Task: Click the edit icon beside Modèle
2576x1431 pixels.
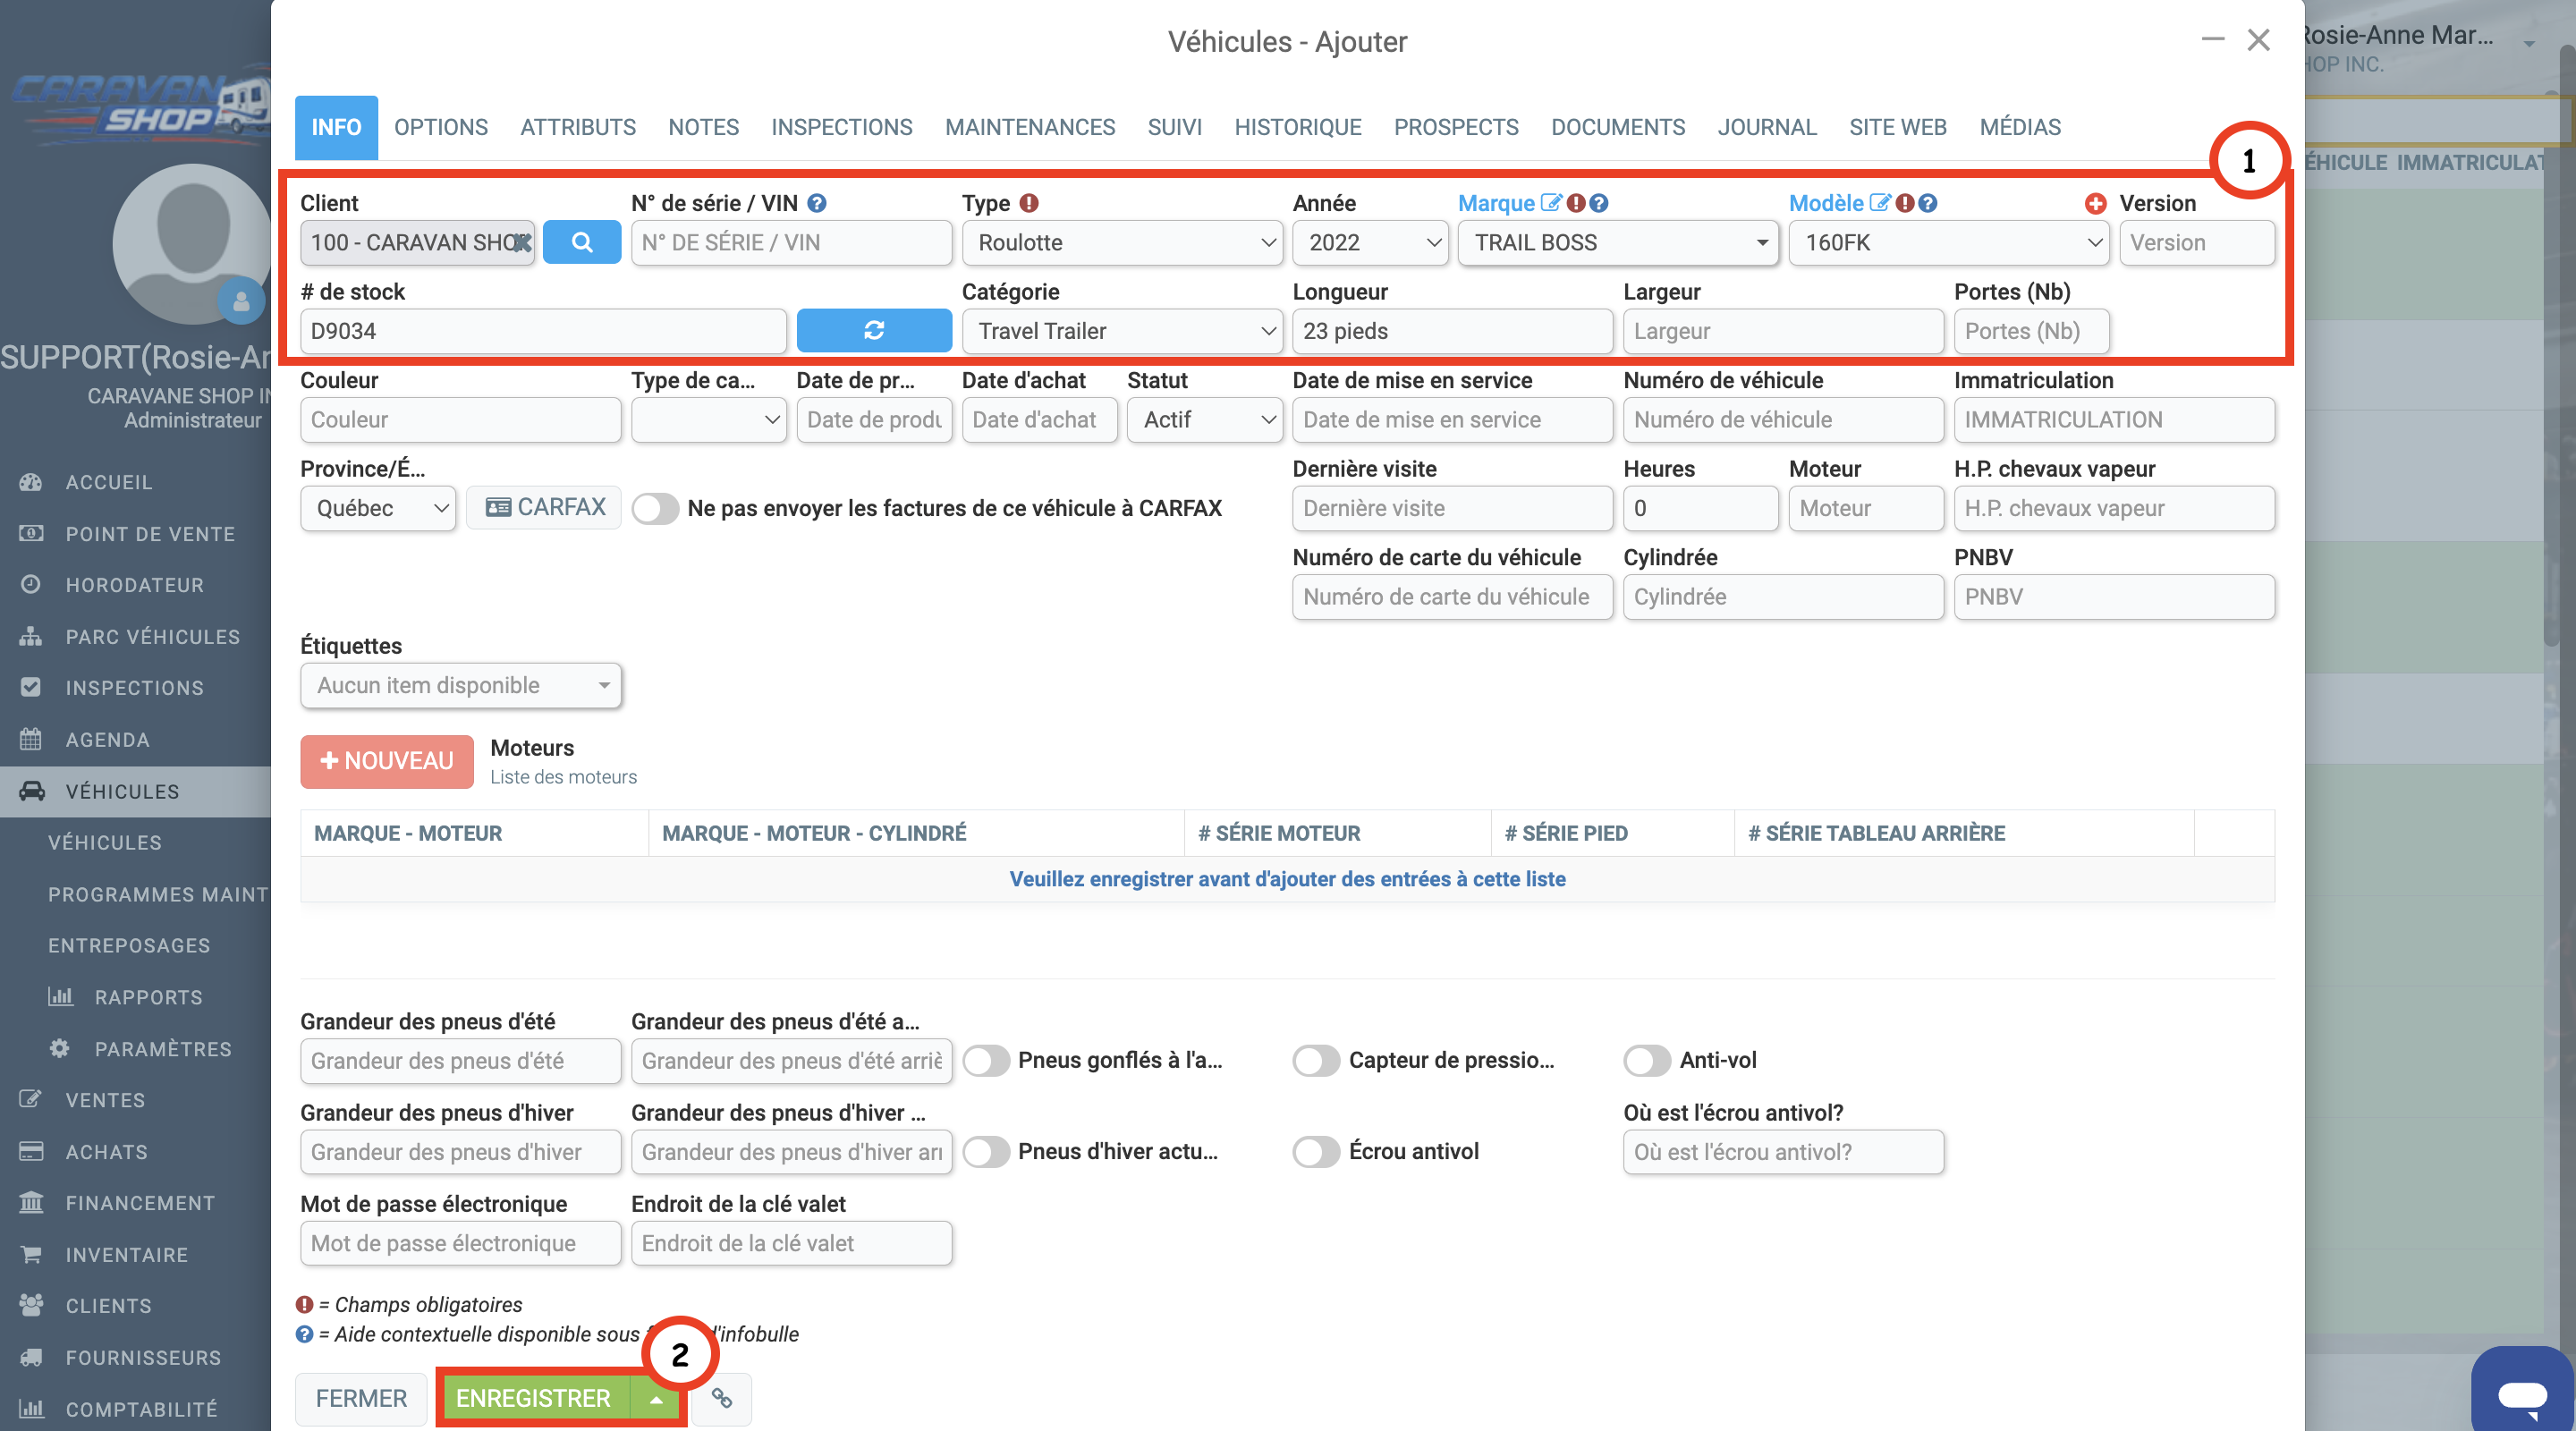Action: 1880,203
